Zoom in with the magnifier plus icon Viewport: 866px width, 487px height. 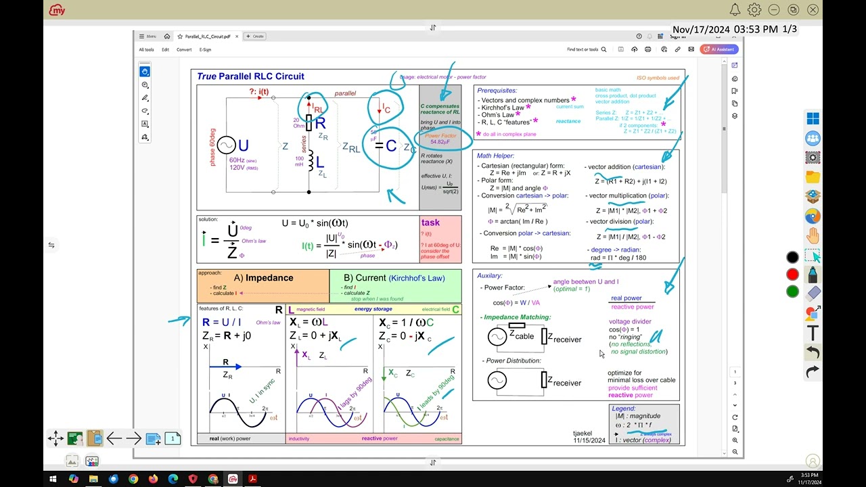[735, 440]
